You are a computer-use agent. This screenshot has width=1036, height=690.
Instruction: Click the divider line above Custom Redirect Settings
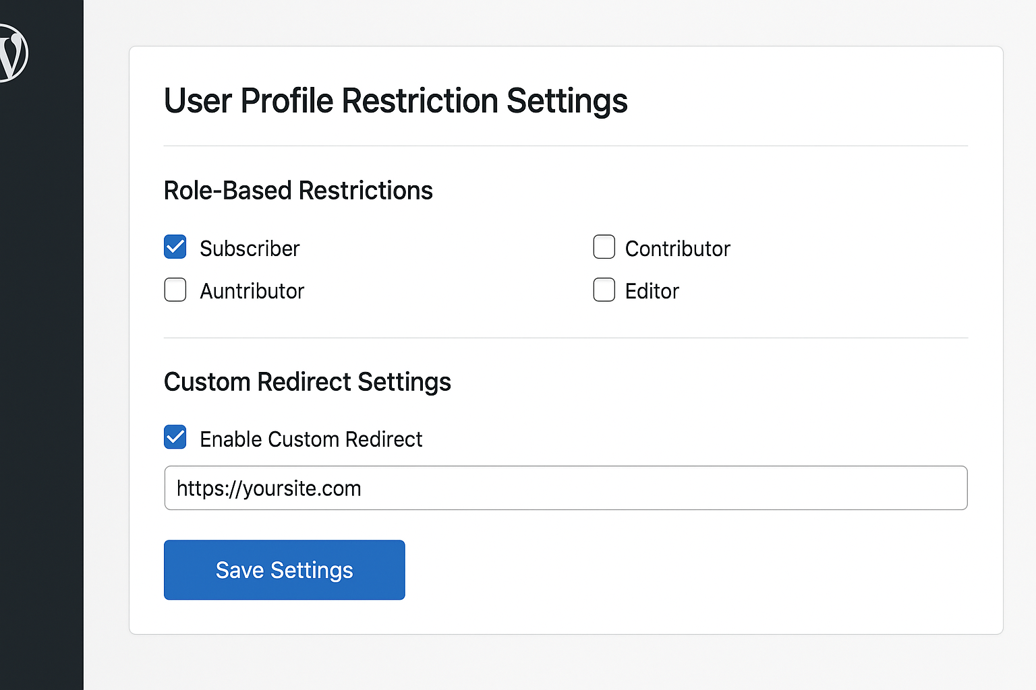coord(565,338)
